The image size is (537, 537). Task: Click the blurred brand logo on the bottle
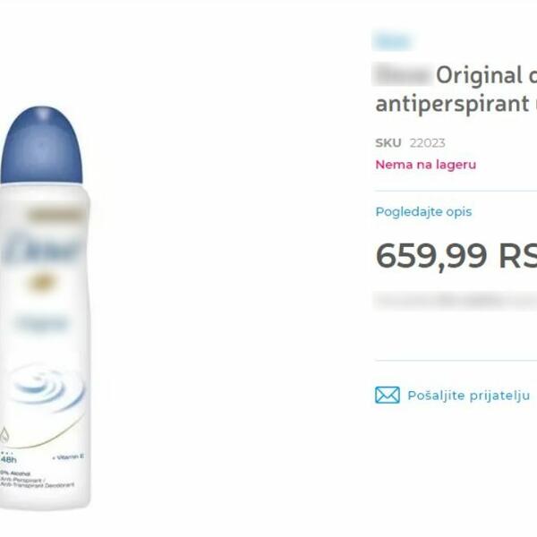click(43, 249)
